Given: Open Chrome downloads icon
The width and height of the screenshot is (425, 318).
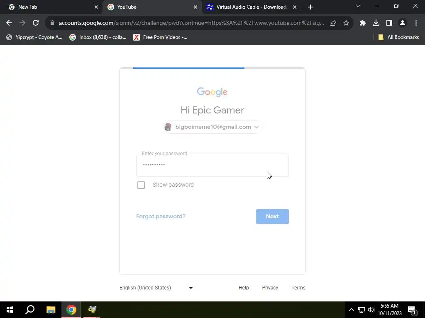Looking at the screenshot, I should click(376, 23).
